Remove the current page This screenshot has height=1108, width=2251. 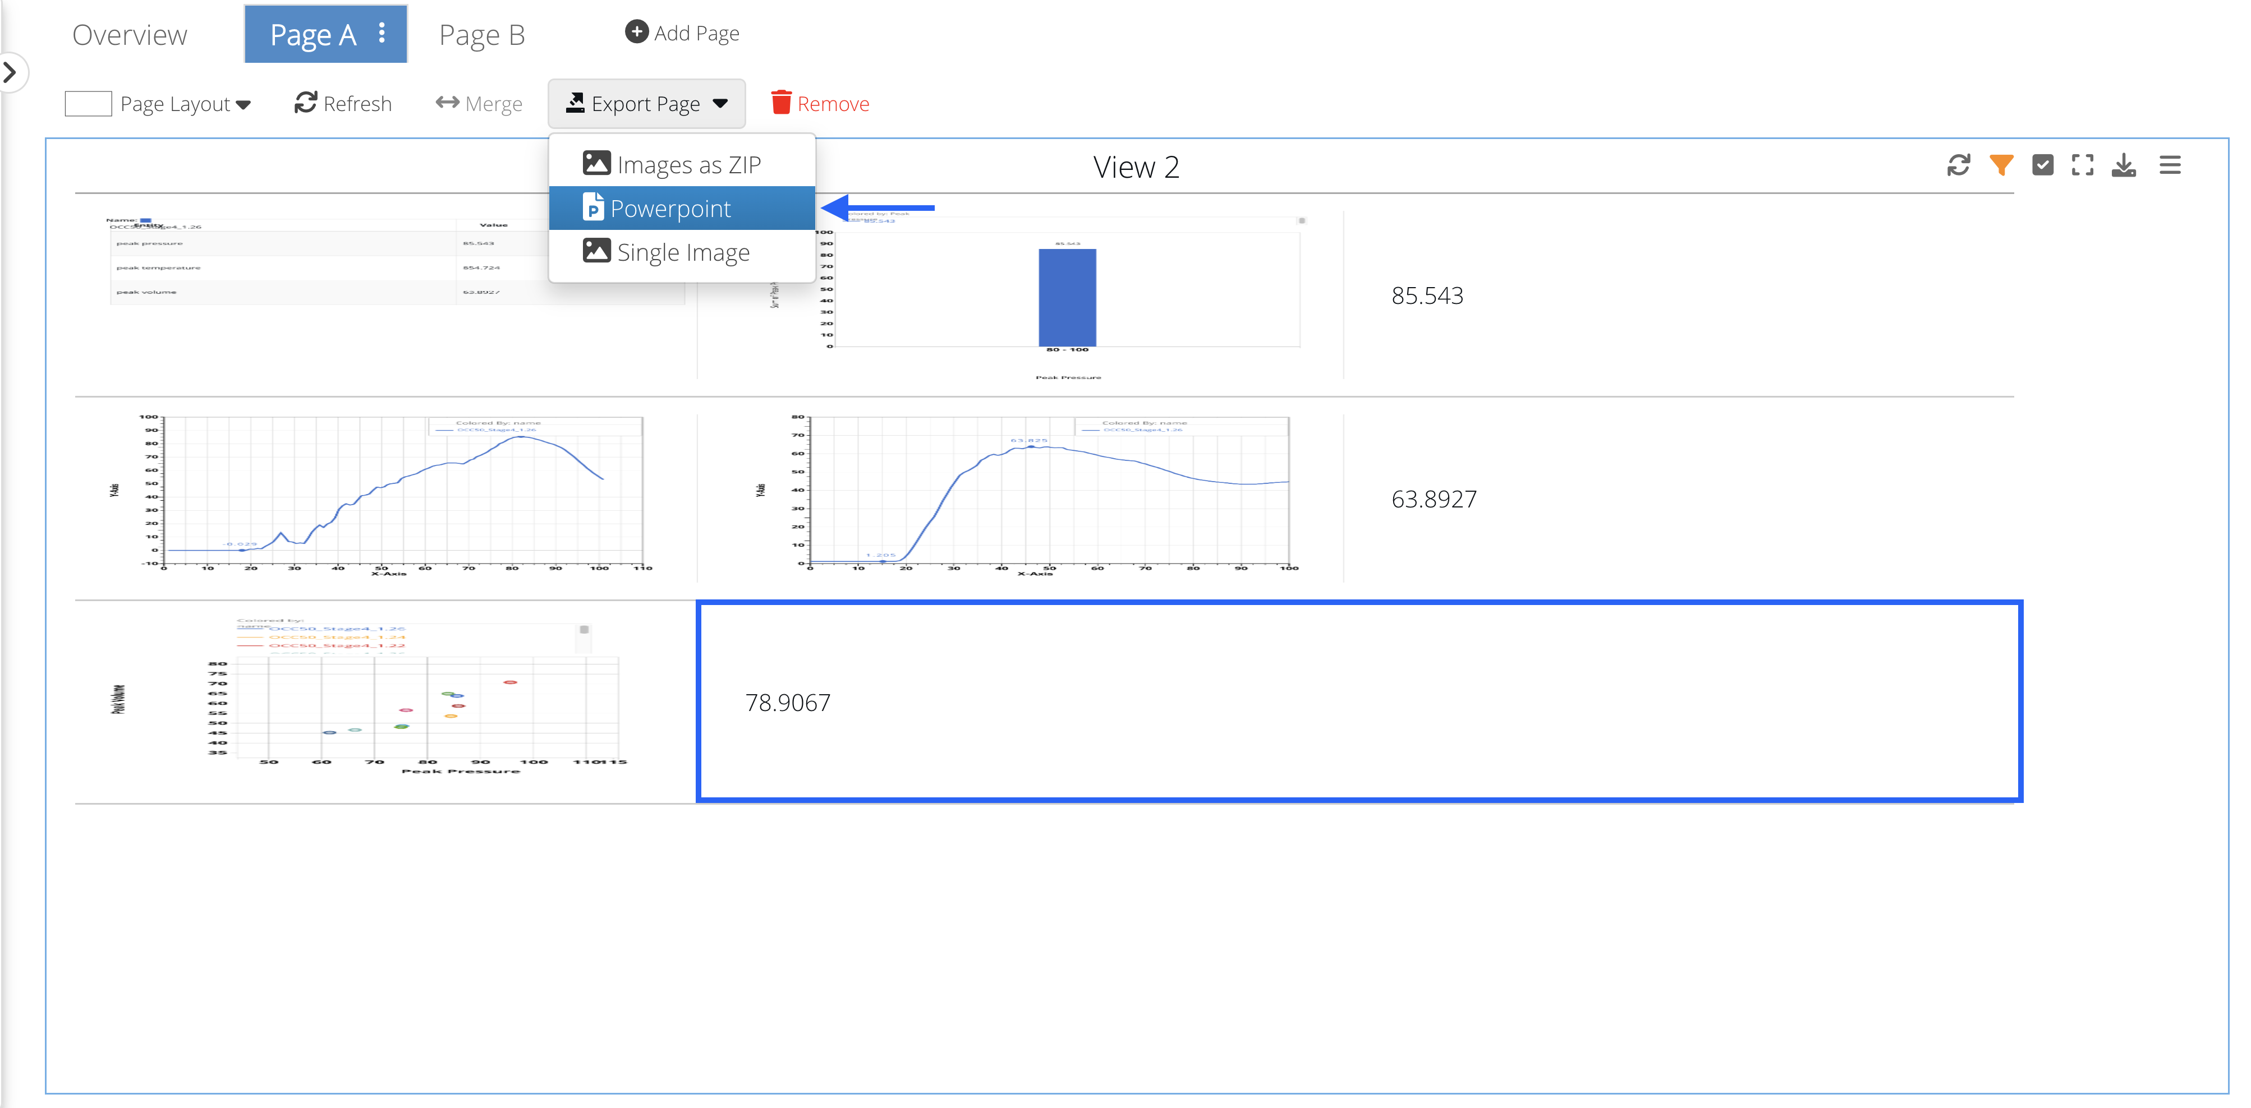[820, 103]
